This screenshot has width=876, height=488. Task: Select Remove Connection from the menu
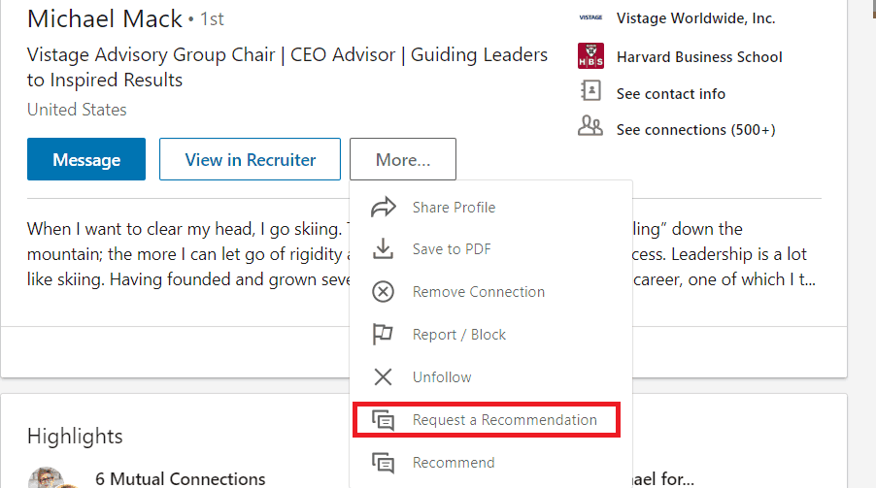pyautogui.click(x=479, y=292)
